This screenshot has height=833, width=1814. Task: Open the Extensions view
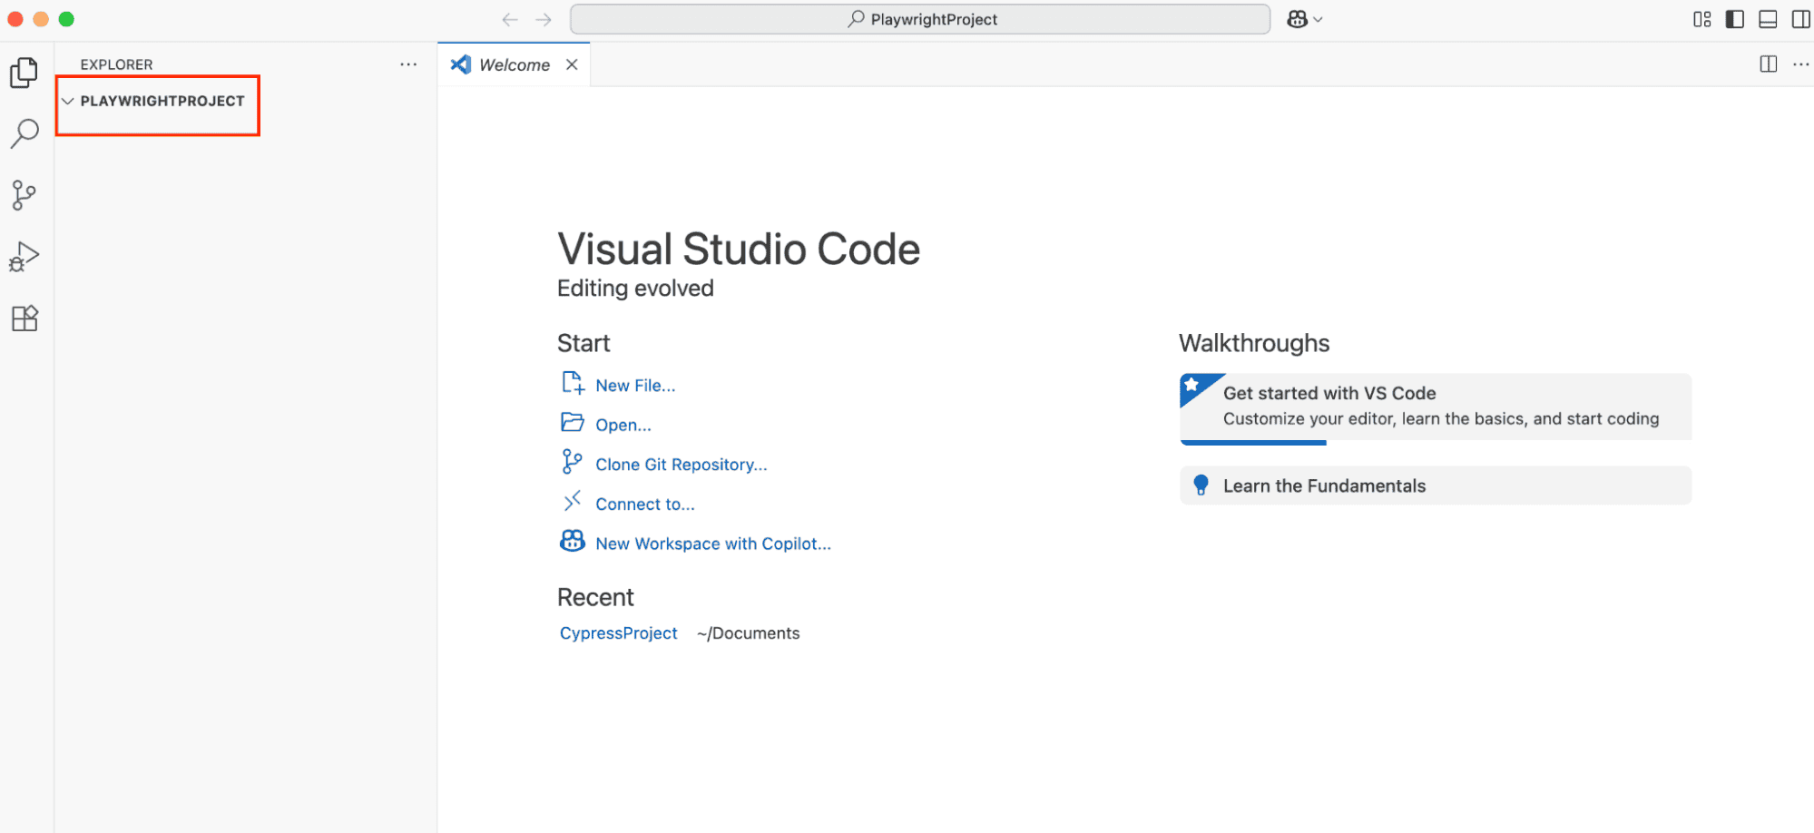[25, 318]
